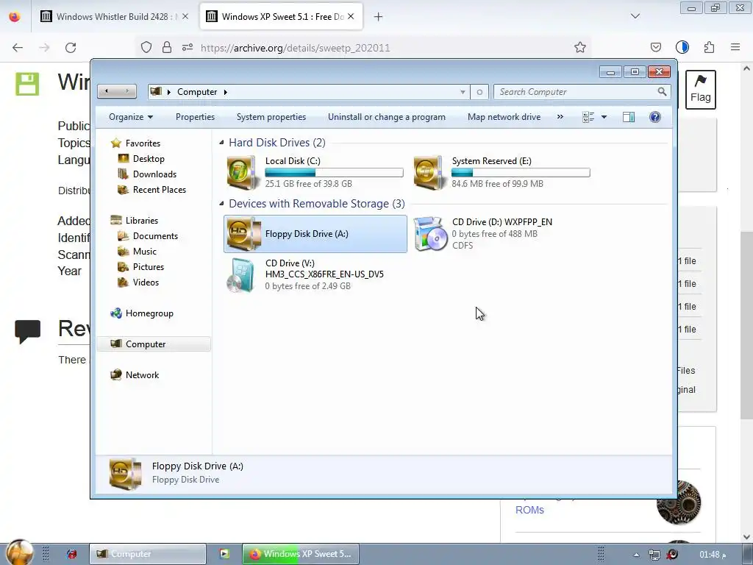Expand address bar history dropdown
Viewport: 753px width, 565px height.
463,92
